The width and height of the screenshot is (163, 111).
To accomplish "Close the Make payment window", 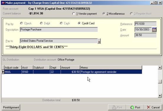I will point(160,3).
